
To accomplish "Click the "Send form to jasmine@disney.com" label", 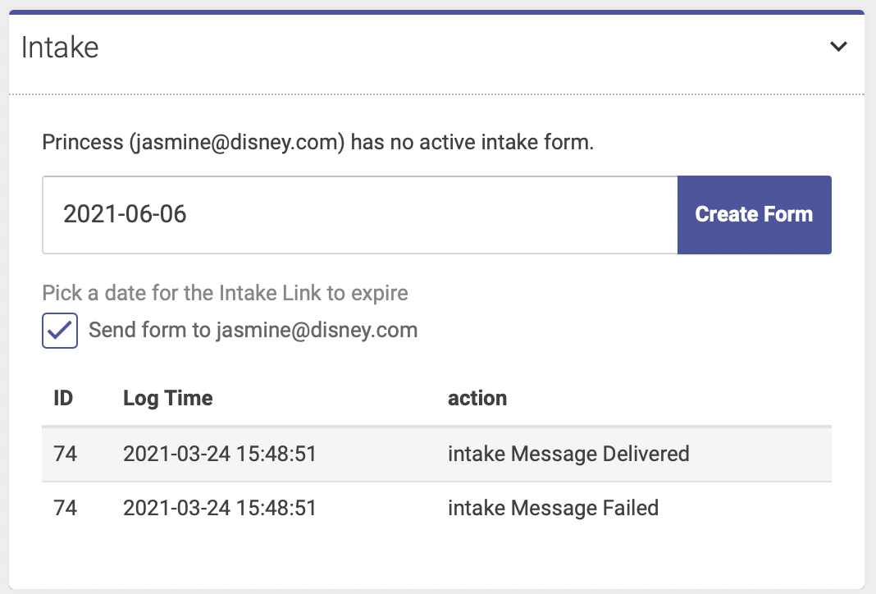I will [x=253, y=331].
